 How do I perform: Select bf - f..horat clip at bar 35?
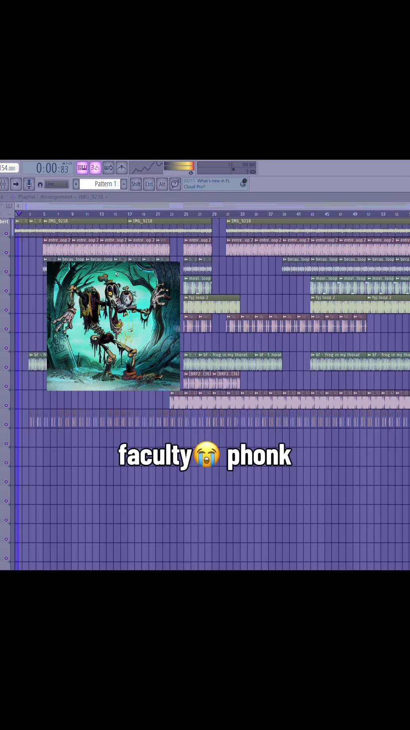268,361
